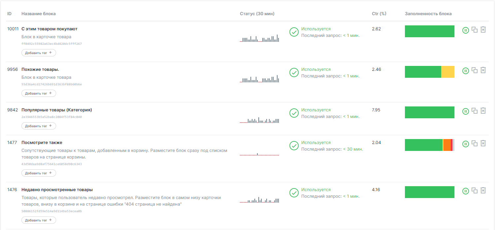Add a tag to block 10011
495x230 pixels.
pos(39,53)
